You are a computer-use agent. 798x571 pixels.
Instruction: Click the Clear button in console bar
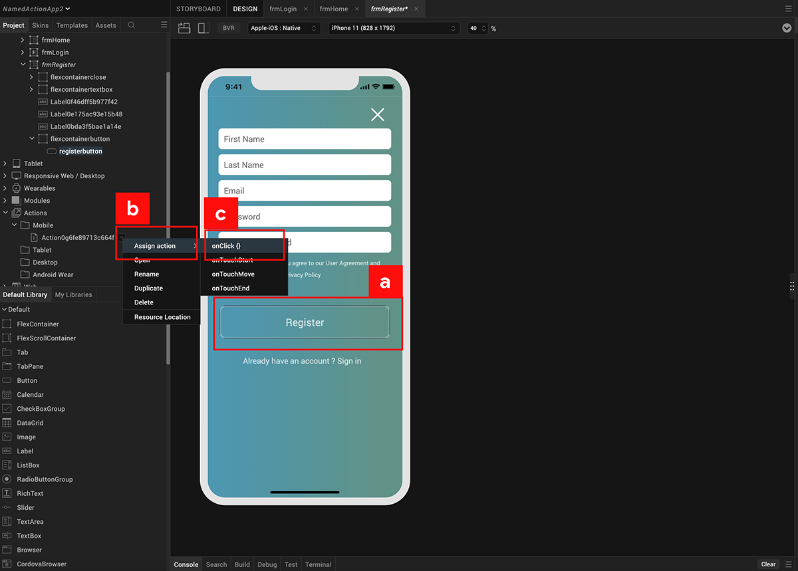pyautogui.click(x=768, y=564)
